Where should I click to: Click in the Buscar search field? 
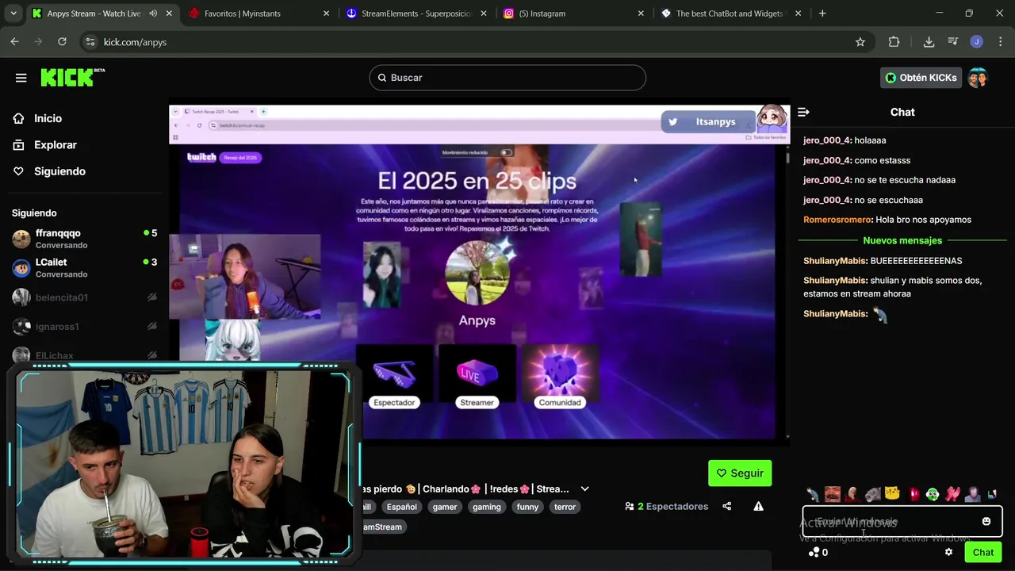click(507, 78)
